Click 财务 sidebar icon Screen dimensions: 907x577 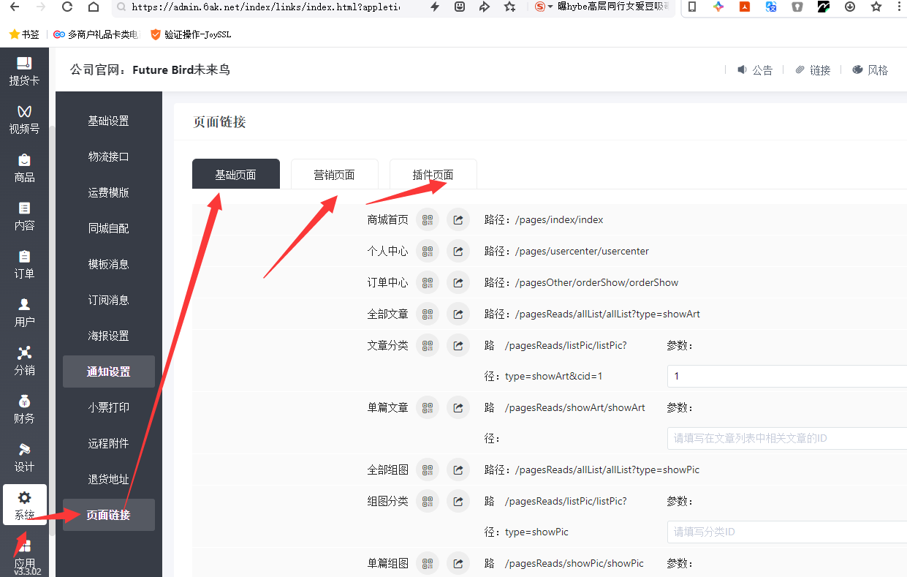point(24,409)
